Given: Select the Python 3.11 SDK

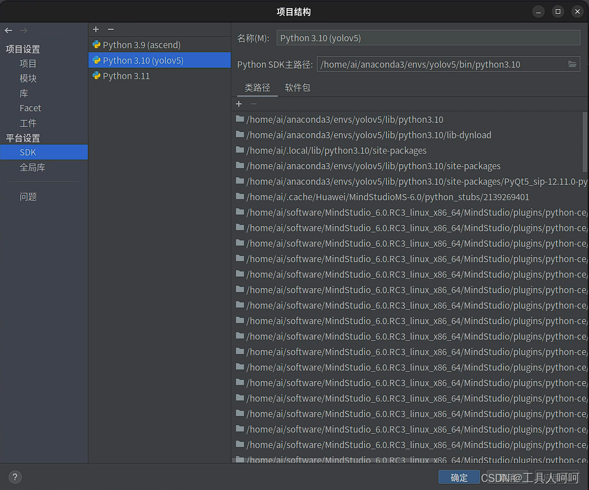Looking at the screenshot, I should tap(160, 76).
